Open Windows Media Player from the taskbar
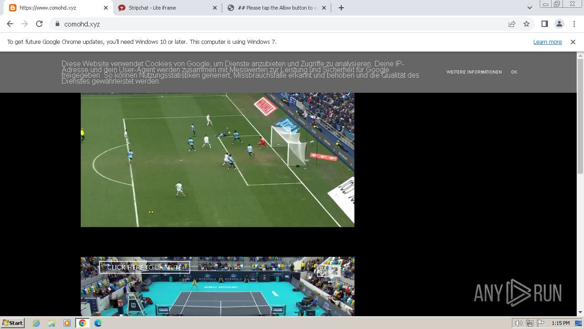Image resolution: width=584 pixels, height=329 pixels. 67,323
